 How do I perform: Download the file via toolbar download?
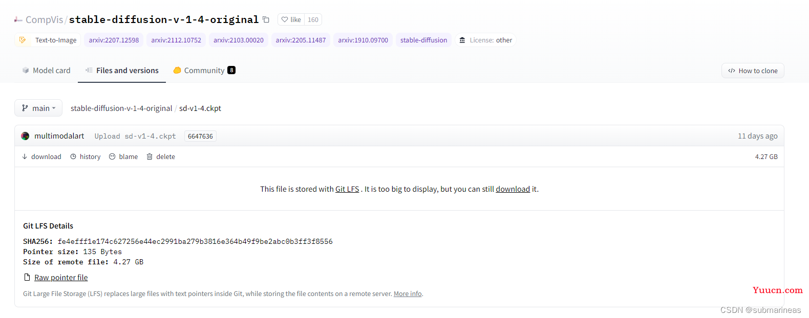41,156
